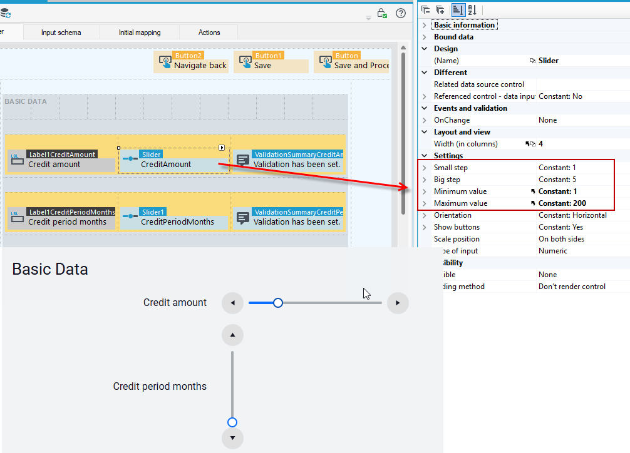Viewport: 630px width, 453px height.
Task: Click the Save and Process button icon
Action: coord(326,62)
